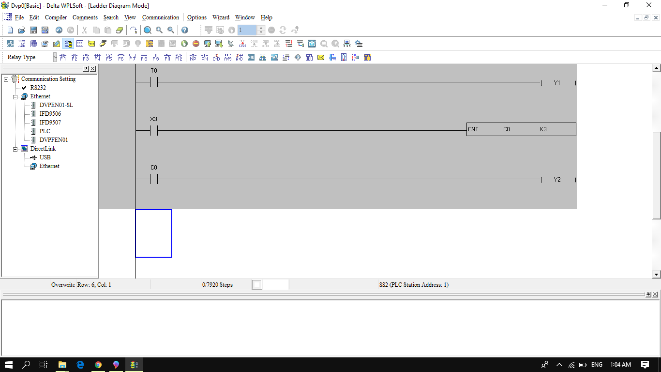This screenshot has width=661, height=372.
Task: Click the Y1 output coil
Action: point(558,83)
